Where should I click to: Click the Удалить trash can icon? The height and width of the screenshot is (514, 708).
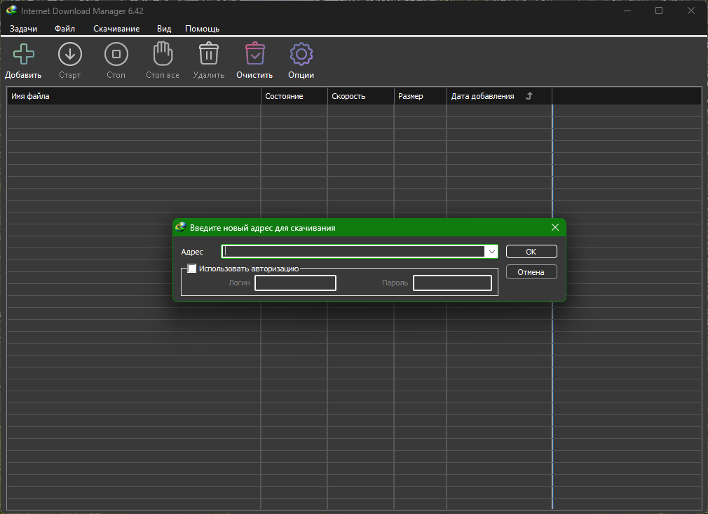(x=208, y=54)
